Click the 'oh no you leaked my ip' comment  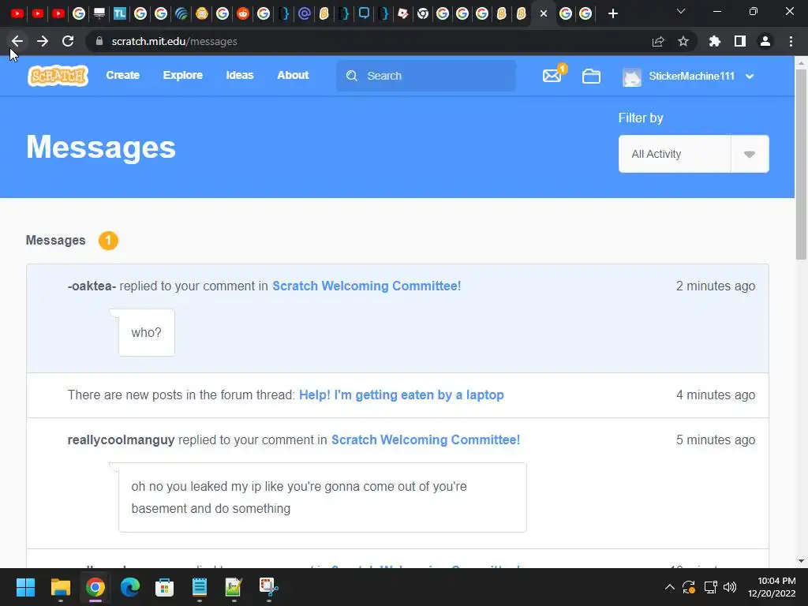click(323, 497)
